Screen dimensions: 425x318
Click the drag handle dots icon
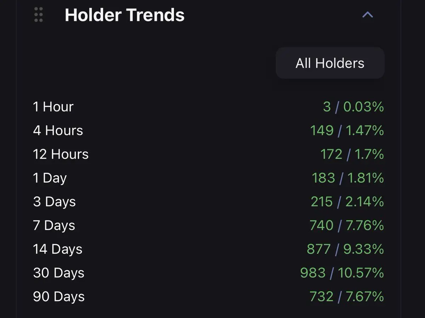click(x=39, y=15)
